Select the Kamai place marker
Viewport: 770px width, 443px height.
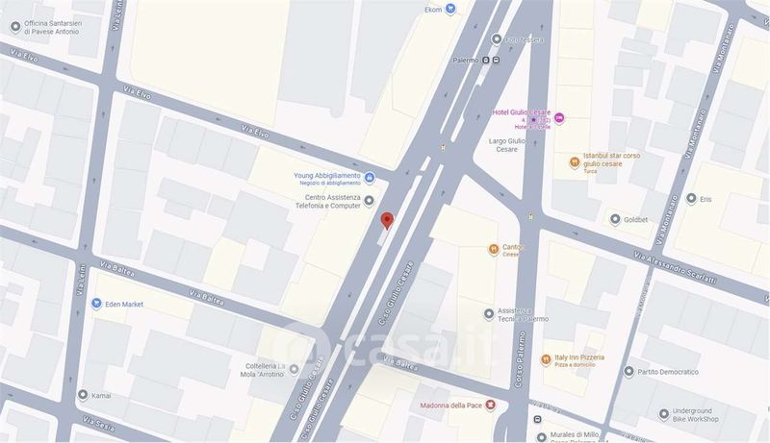[83, 395]
